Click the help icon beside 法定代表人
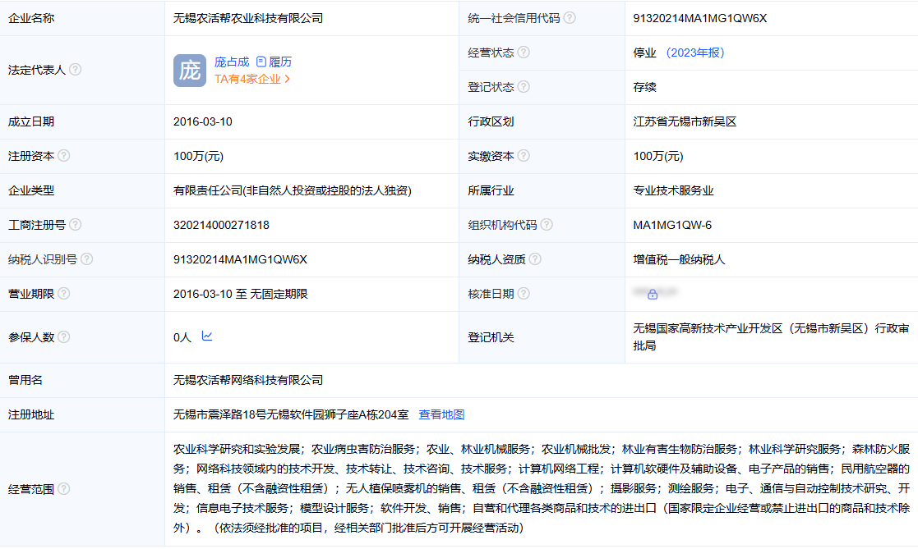This screenshot has height=549, width=918. pyautogui.click(x=75, y=70)
